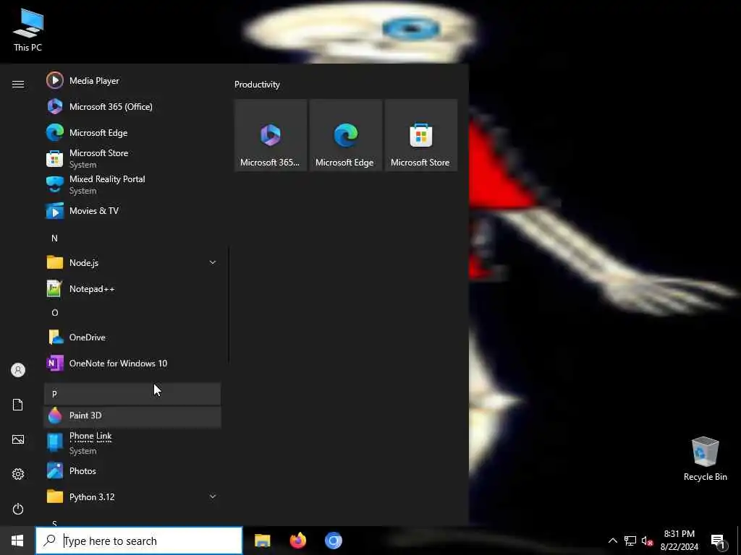Open Movies & TV app
This screenshot has height=555, width=741.
pyautogui.click(x=132, y=210)
